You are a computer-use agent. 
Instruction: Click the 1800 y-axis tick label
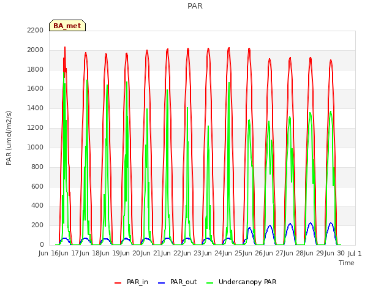tap(36, 69)
